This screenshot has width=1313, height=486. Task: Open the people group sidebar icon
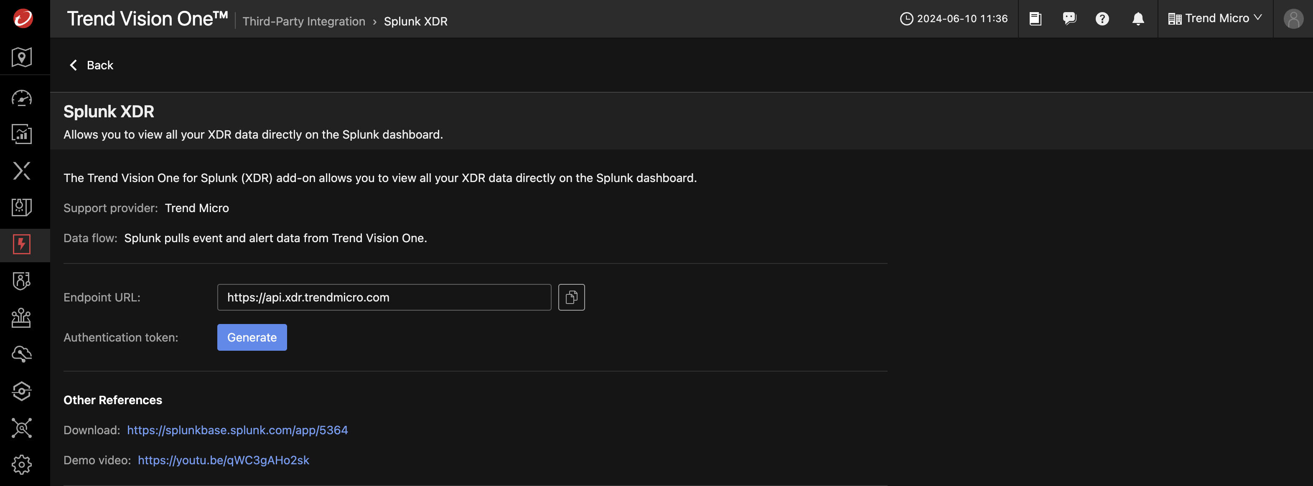point(21,318)
